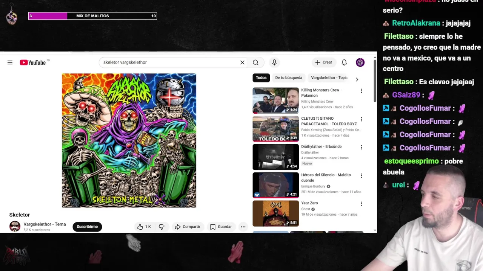Click 'Pablo Xtrming (Zona Safari)' channel text
The height and width of the screenshot is (271, 483).
331,130
